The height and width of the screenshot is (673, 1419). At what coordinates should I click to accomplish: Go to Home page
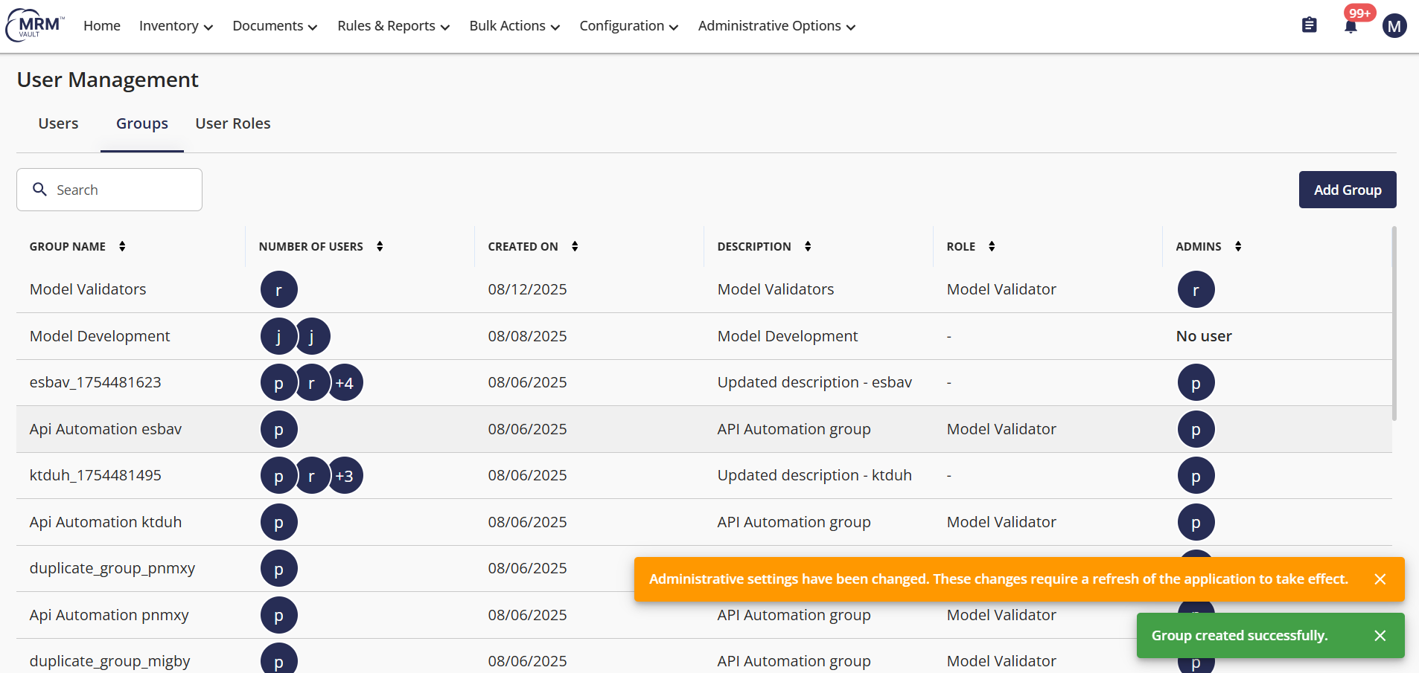click(x=102, y=26)
